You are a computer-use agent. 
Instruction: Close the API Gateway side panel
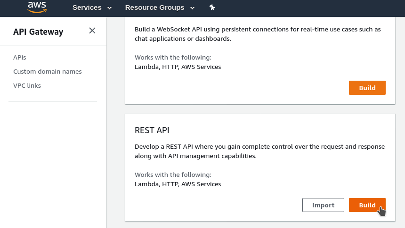[92, 30]
